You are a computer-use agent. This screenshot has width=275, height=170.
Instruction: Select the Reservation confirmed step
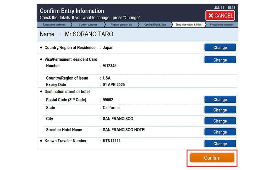pyautogui.click(x=54, y=25)
